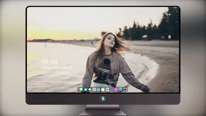The width and height of the screenshot is (206, 116).
Task: Click the logo badge on monitor chin
Action: coord(103,99)
